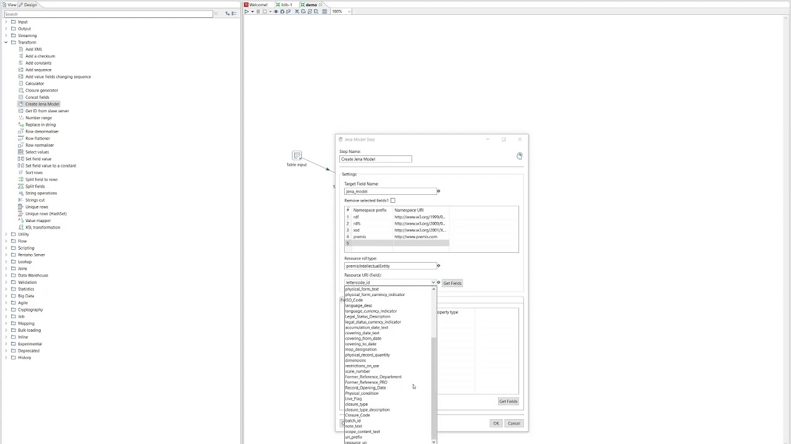
Task: Select the Concat fields step
Action: 37,97
